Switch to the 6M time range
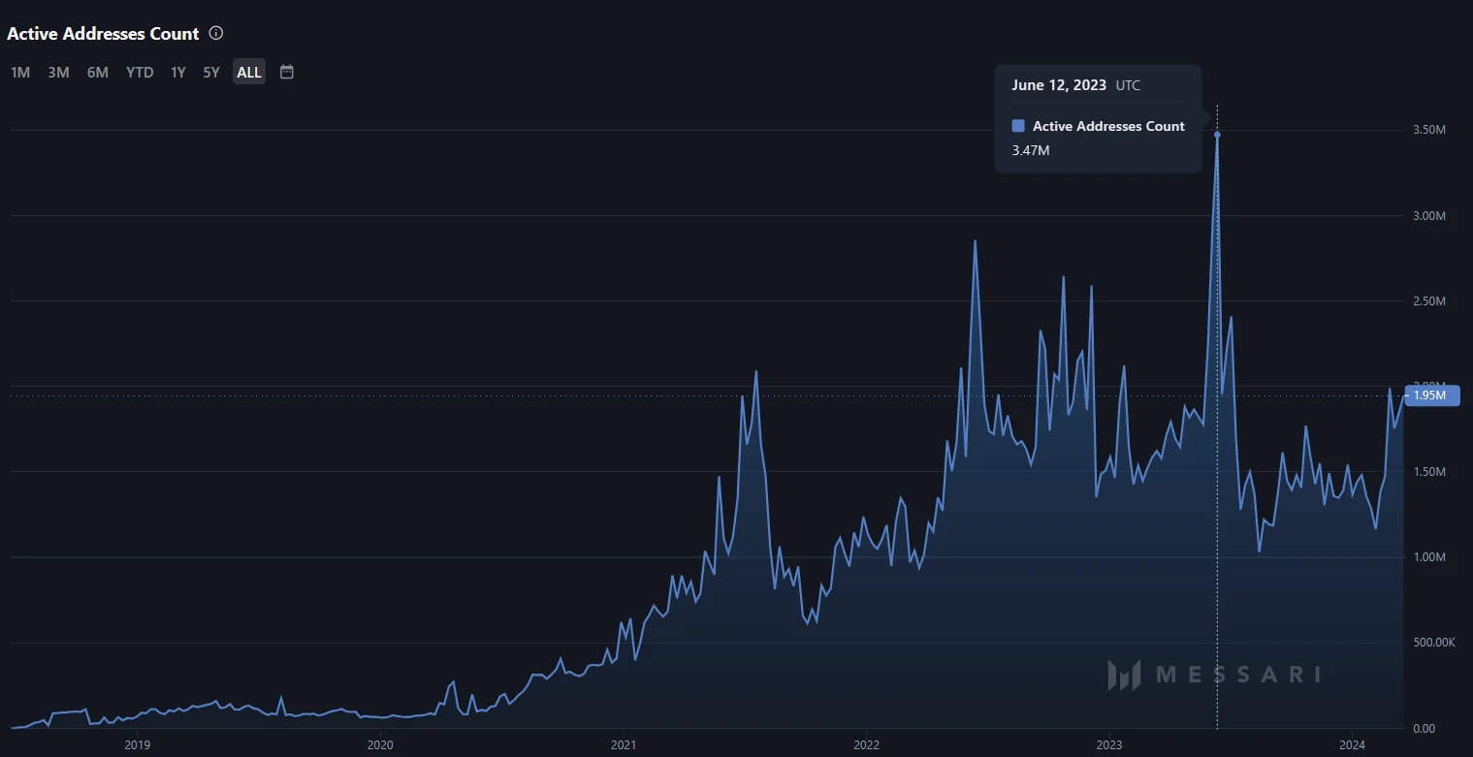The height and width of the screenshot is (757, 1473). tap(97, 72)
